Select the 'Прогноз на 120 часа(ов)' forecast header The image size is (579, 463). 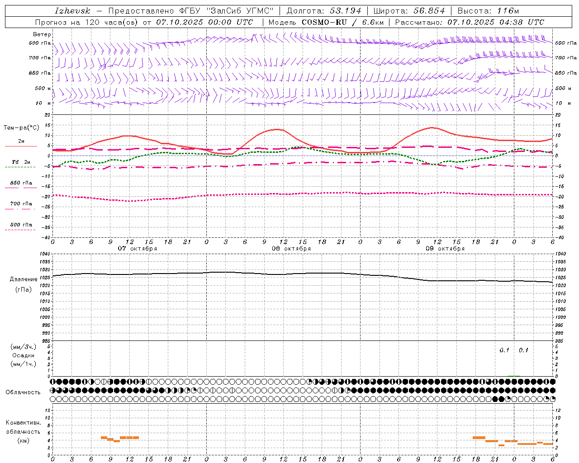(x=87, y=22)
